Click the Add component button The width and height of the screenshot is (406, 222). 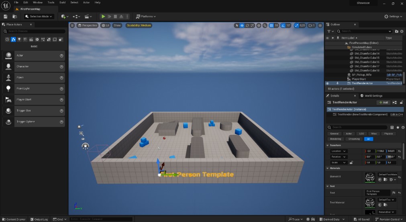[x=384, y=103]
